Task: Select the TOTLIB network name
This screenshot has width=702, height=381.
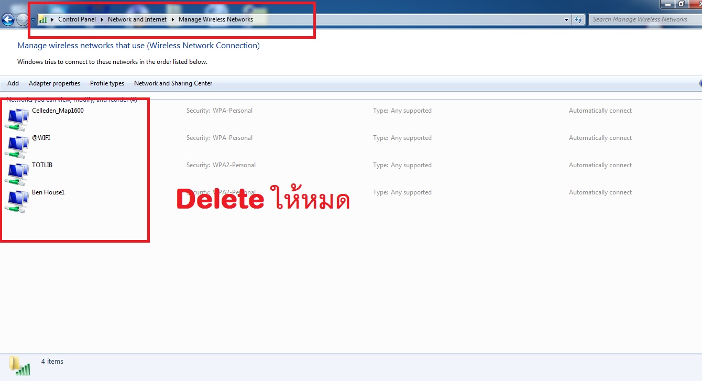Action: coord(42,165)
